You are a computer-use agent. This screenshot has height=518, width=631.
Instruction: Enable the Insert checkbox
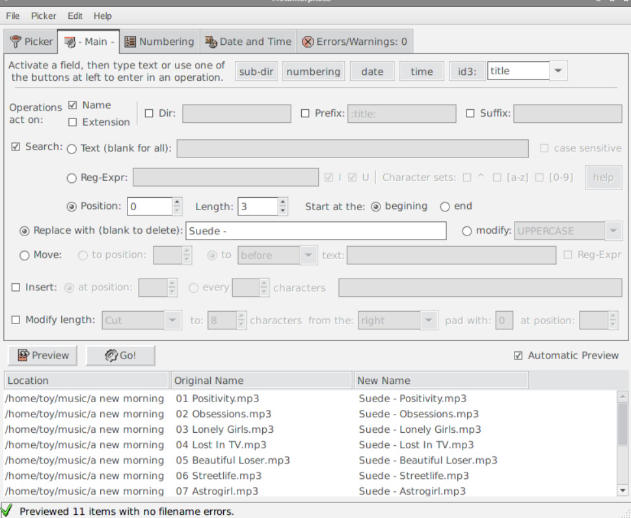tap(16, 288)
